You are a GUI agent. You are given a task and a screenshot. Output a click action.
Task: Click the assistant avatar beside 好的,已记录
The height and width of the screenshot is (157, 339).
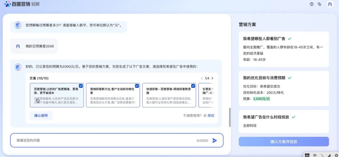pos(18,67)
